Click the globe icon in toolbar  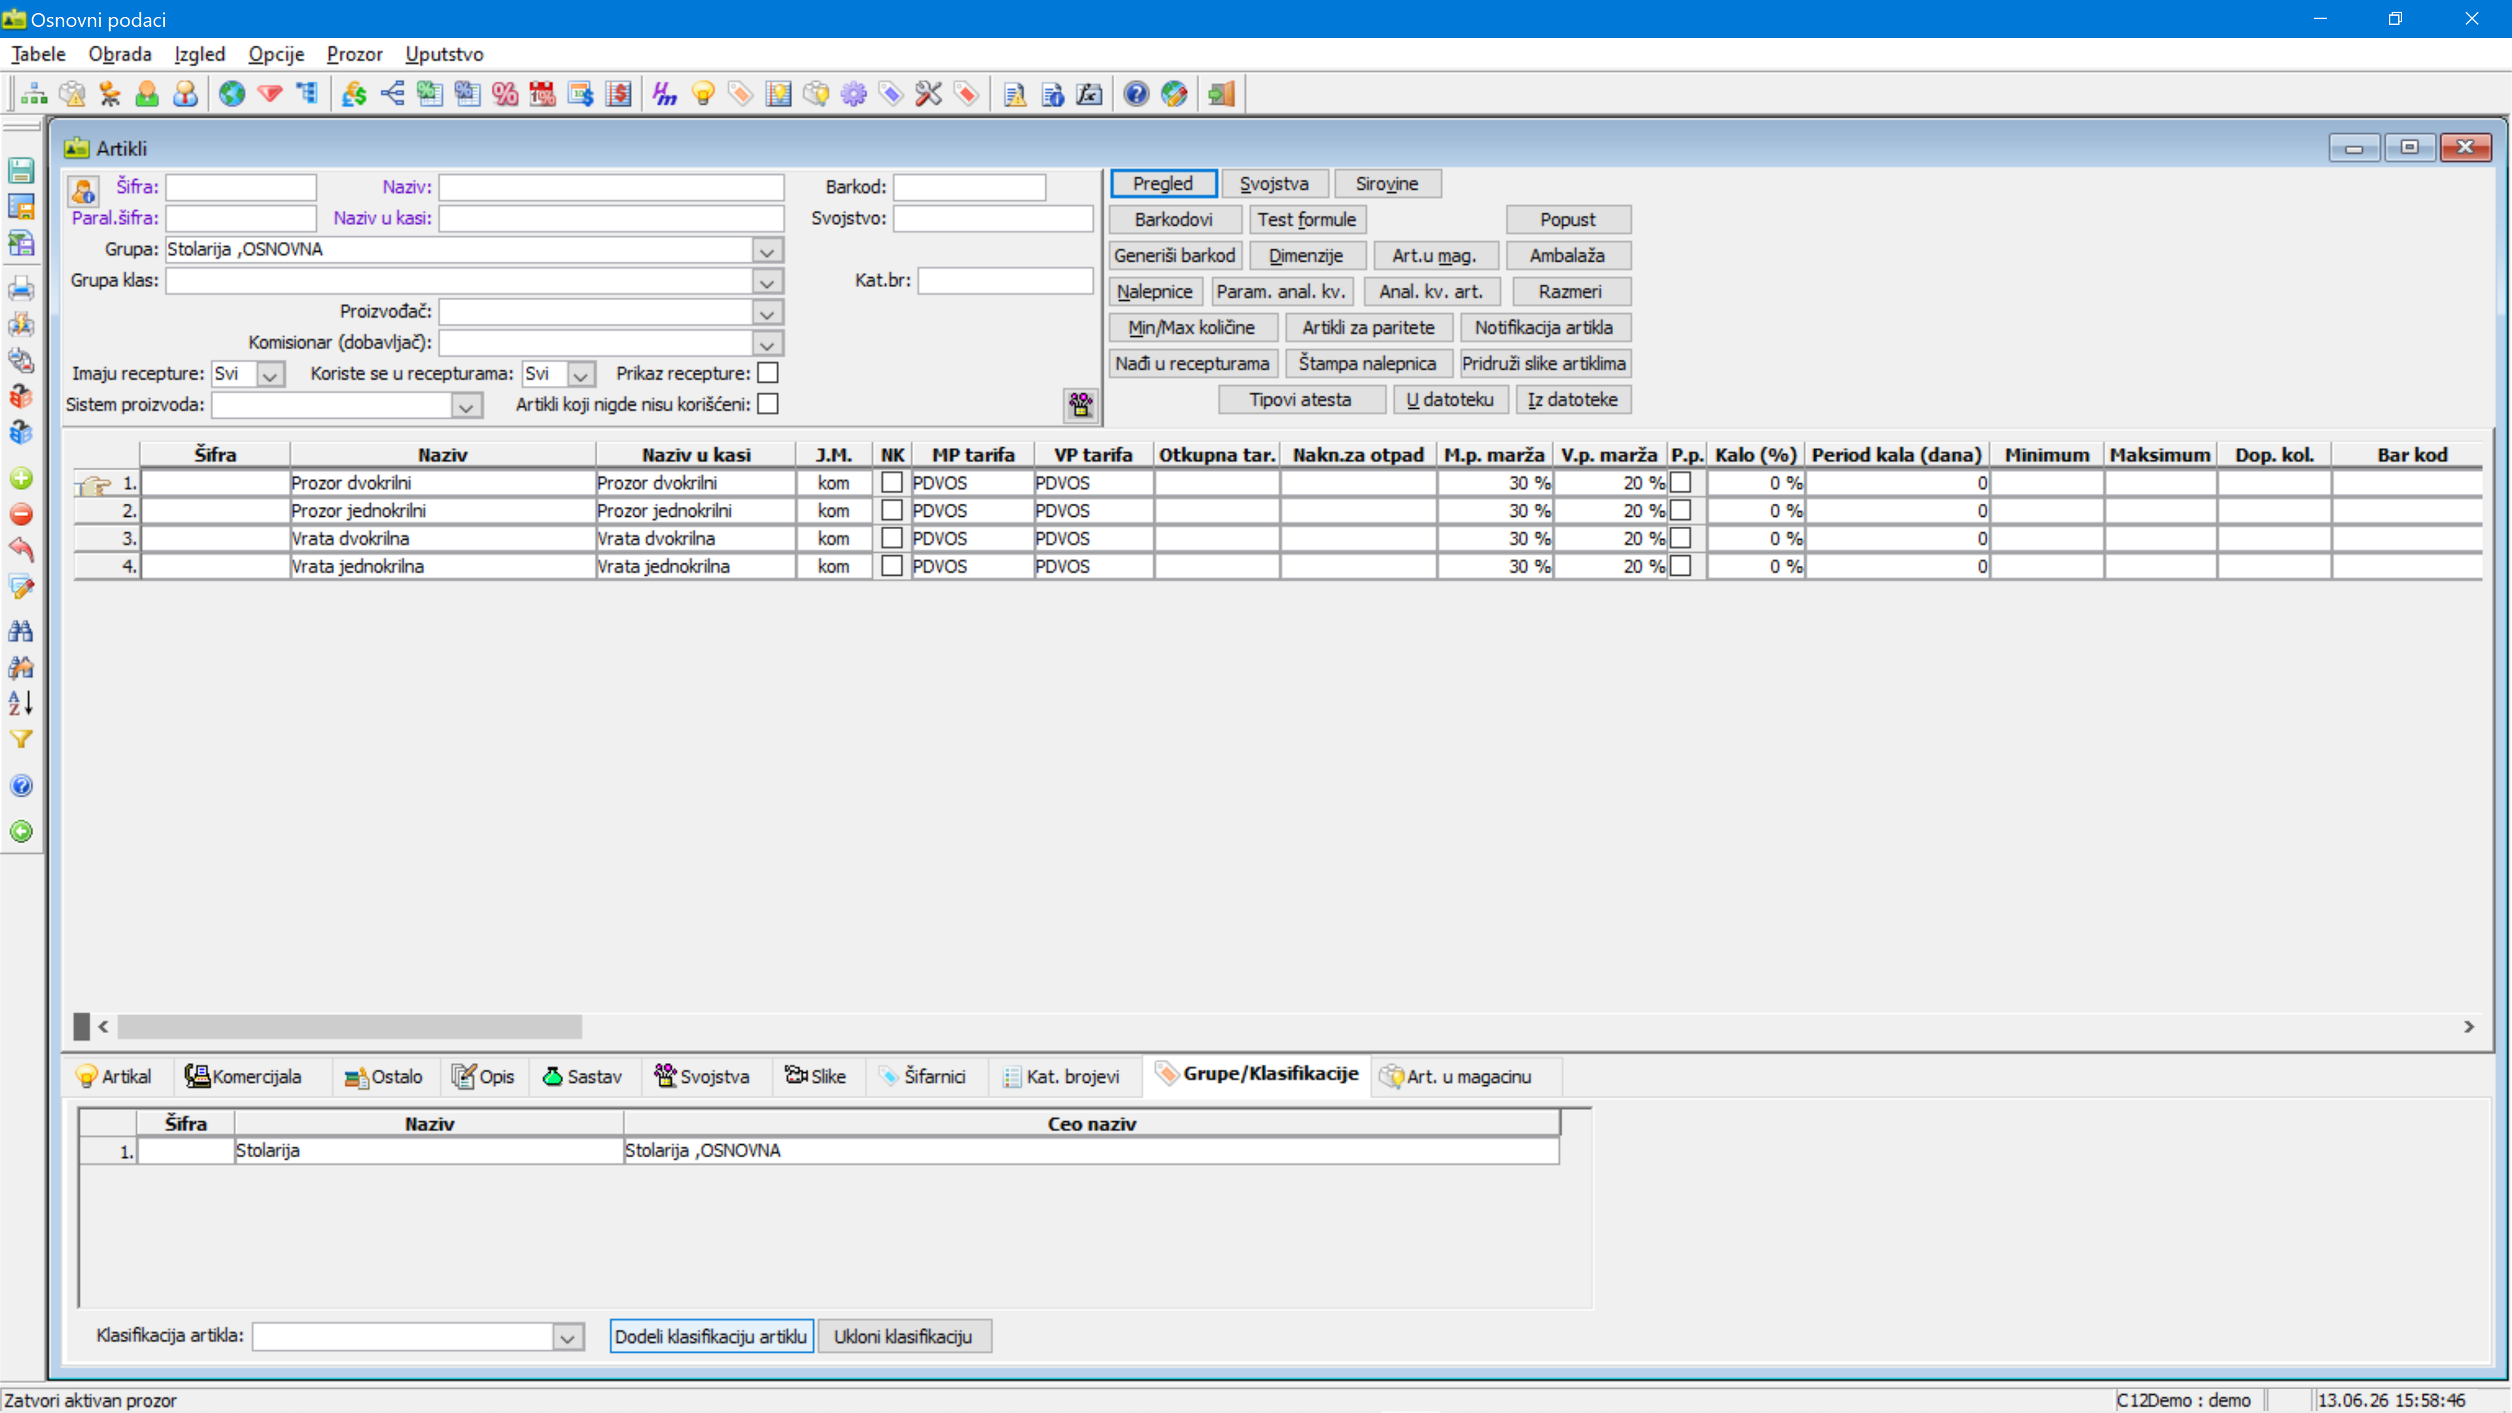tap(232, 94)
